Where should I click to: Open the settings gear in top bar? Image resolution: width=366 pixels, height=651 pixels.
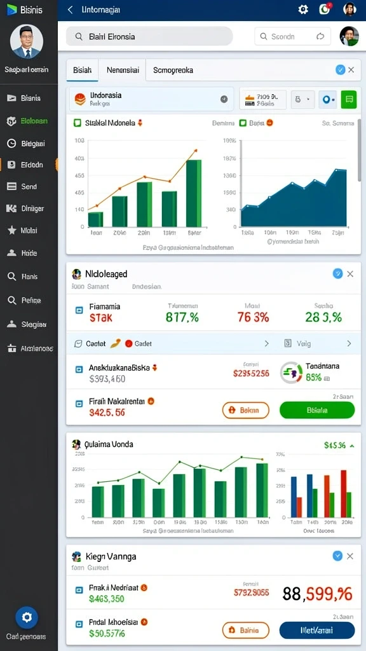303,10
